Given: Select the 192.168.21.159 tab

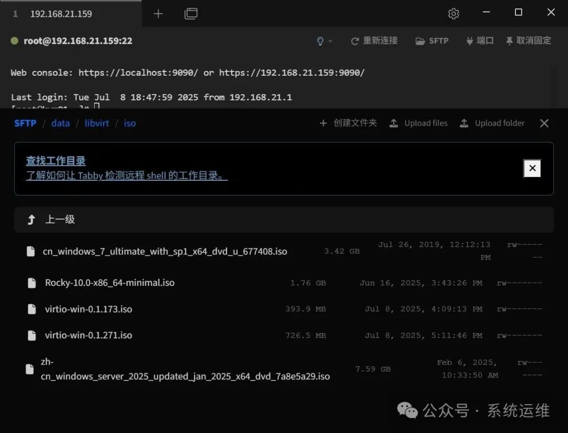Looking at the screenshot, I should tap(61, 14).
